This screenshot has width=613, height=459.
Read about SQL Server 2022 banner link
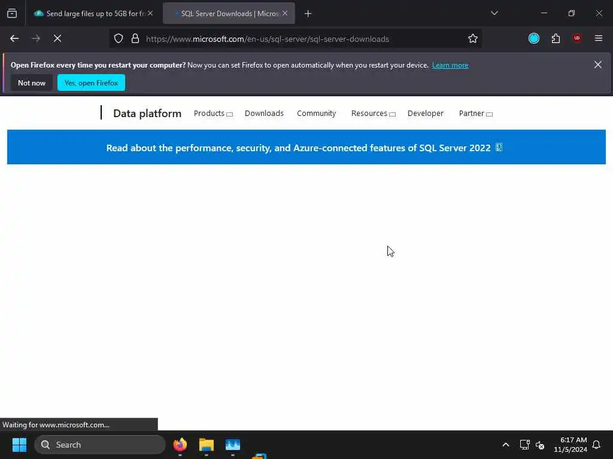(304, 148)
